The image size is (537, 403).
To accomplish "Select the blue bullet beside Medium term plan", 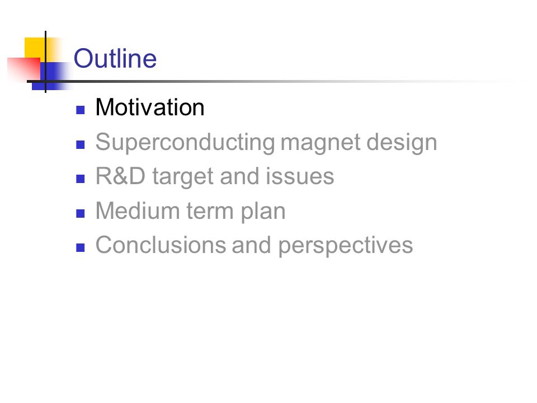I will click(x=80, y=213).
